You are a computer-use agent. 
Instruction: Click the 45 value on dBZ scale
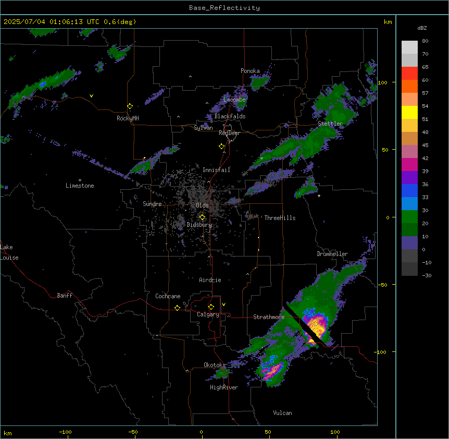click(425, 145)
